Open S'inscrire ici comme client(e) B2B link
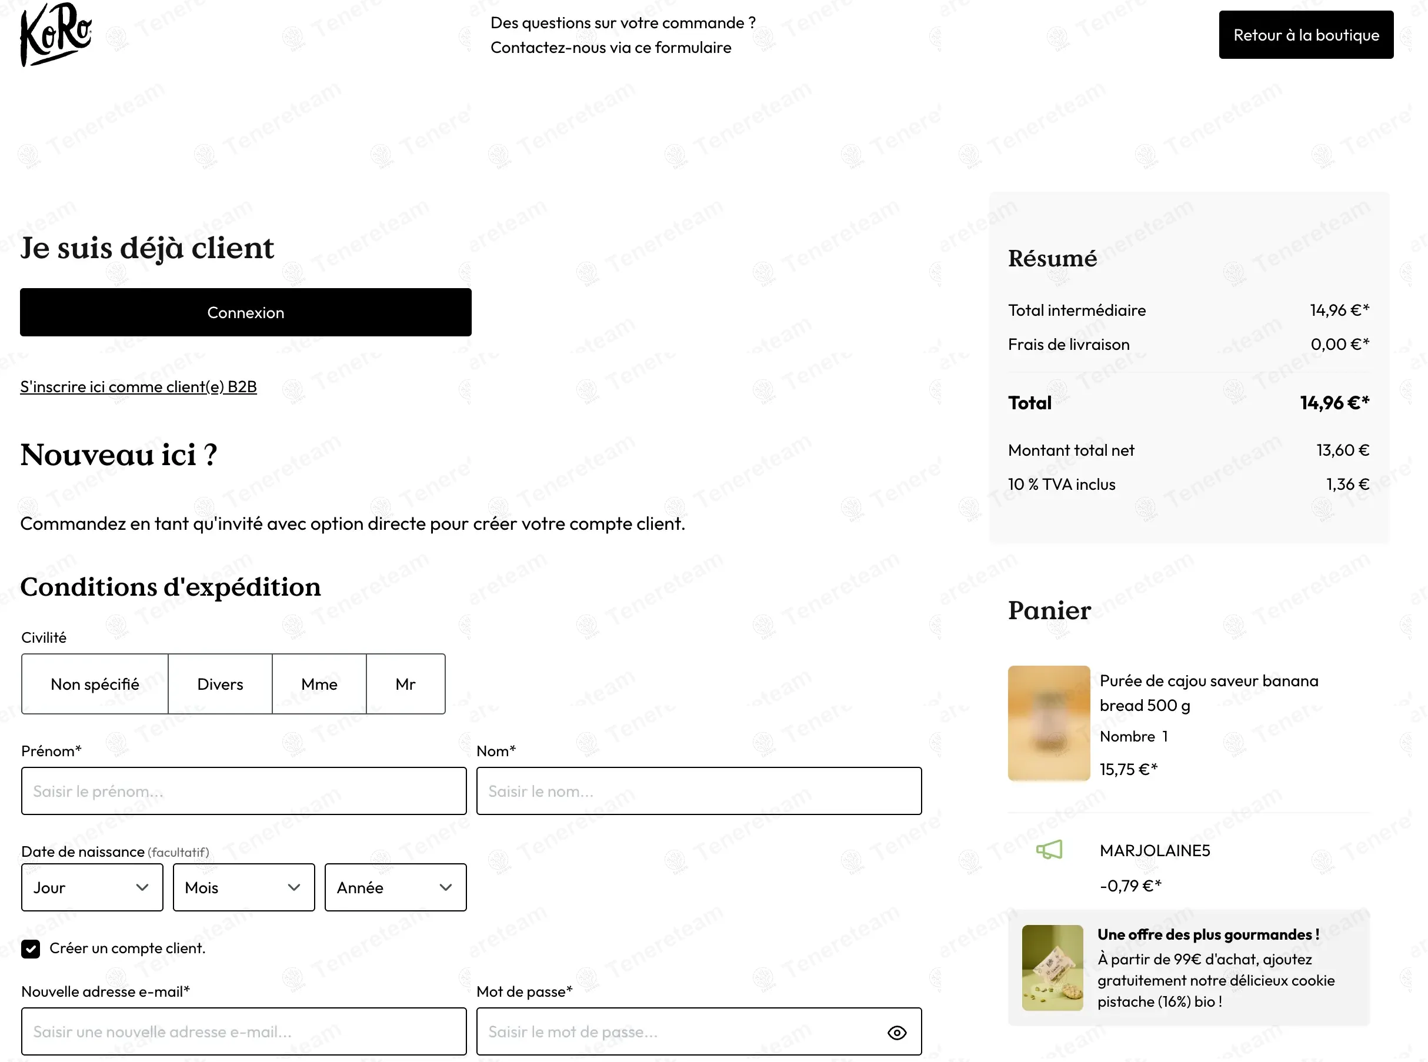The width and height of the screenshot is (1428, 1062). pyautogui.click(x=138, y=386)
